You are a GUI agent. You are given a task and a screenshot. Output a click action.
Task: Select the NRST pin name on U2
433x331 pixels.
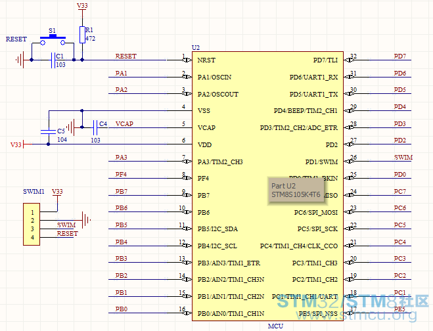coord(206,60)
